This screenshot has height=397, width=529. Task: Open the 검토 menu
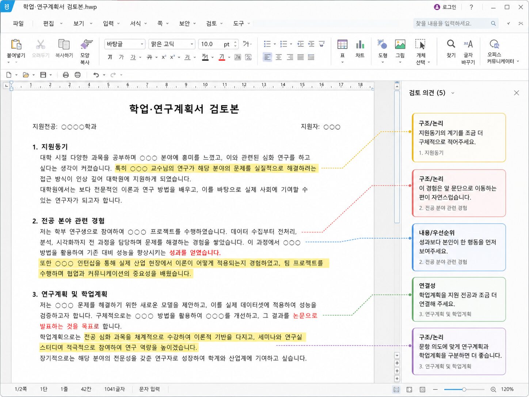211,23
